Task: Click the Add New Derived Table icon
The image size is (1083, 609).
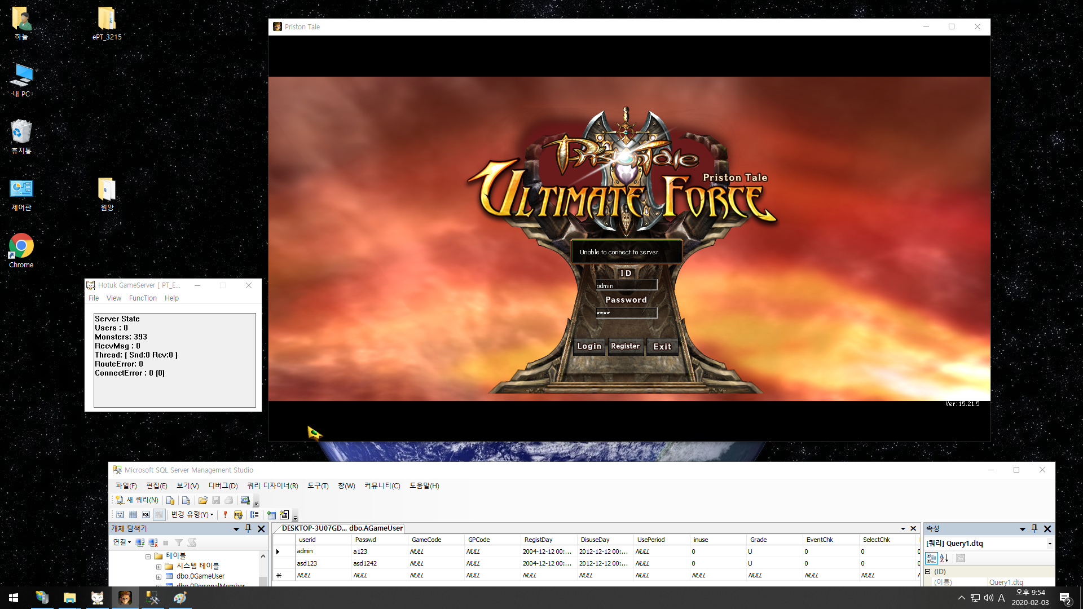Action: point(284,515)
